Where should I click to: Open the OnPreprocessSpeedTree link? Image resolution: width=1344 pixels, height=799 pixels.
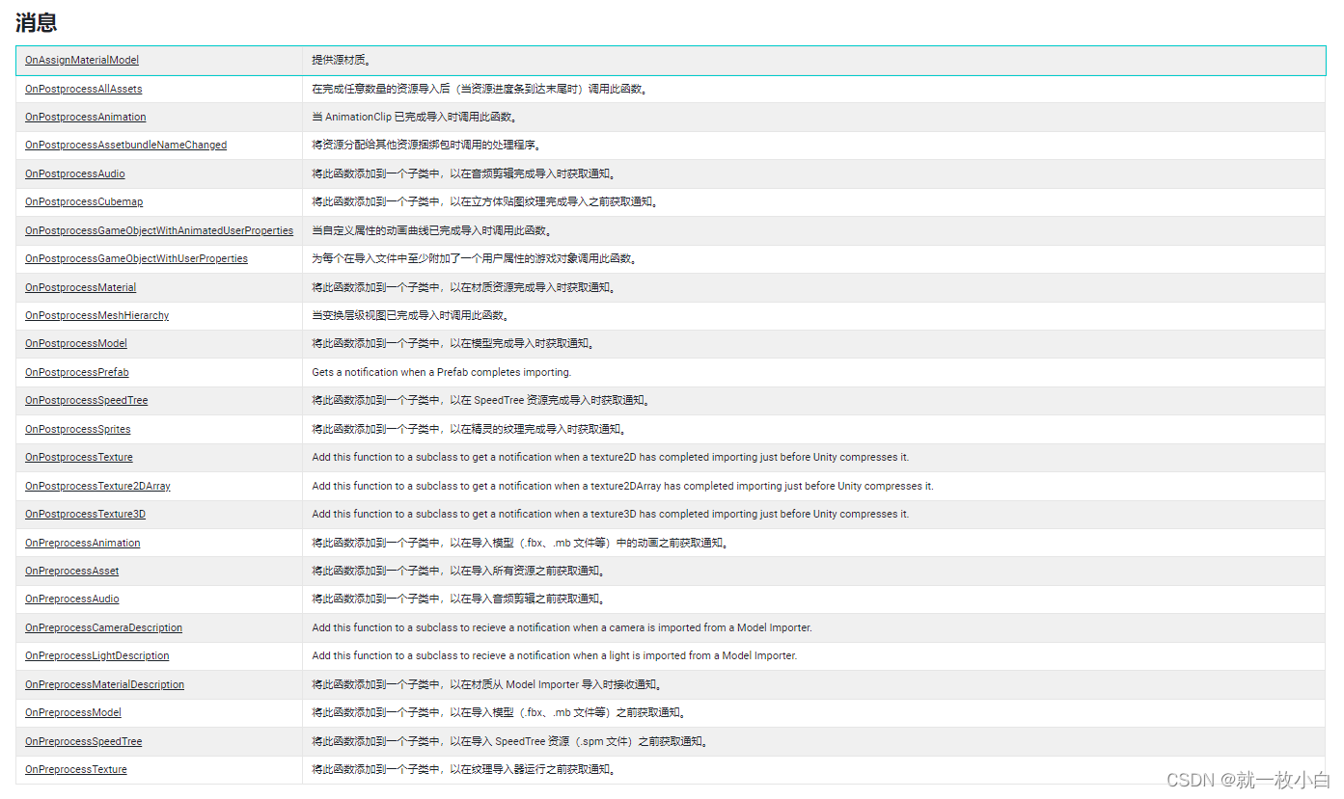[83, 741]
